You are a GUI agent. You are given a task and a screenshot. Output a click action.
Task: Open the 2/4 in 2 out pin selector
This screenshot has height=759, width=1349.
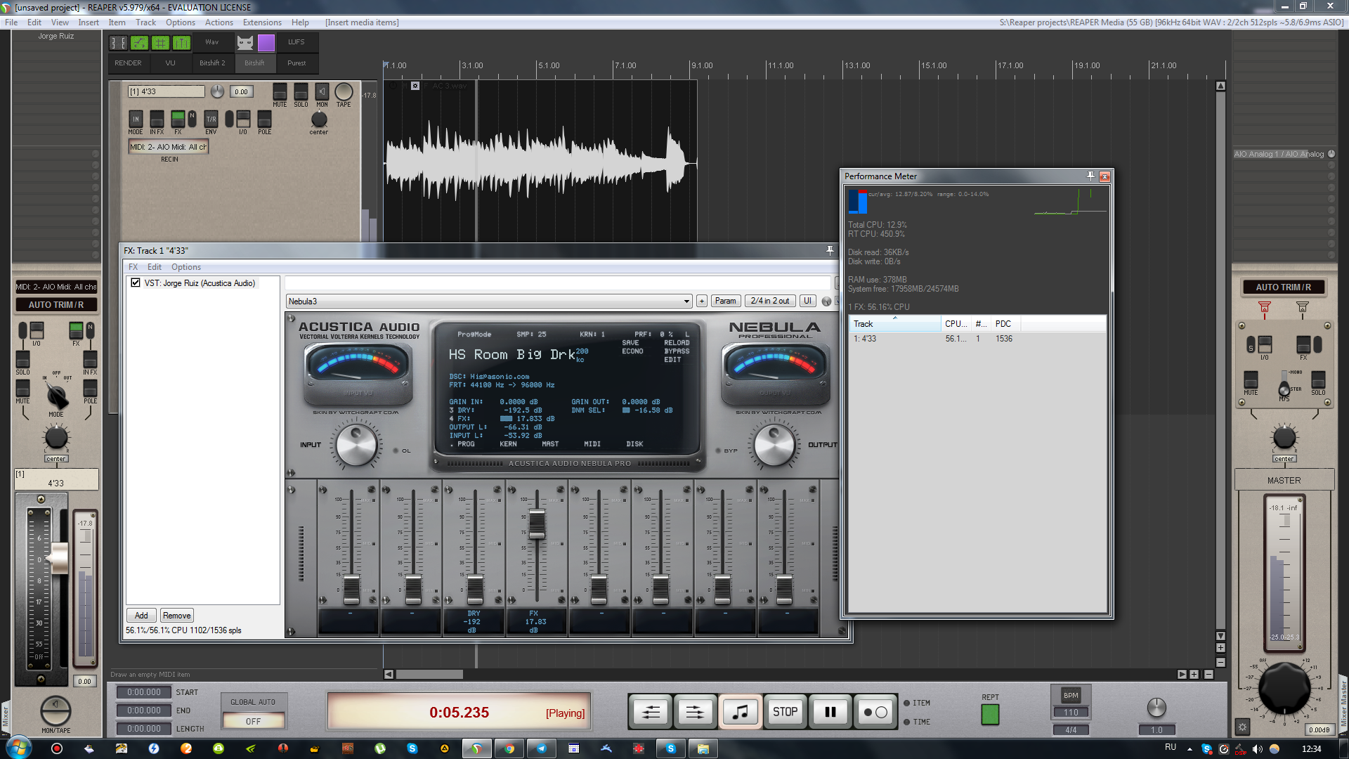[x=769, y=301]
